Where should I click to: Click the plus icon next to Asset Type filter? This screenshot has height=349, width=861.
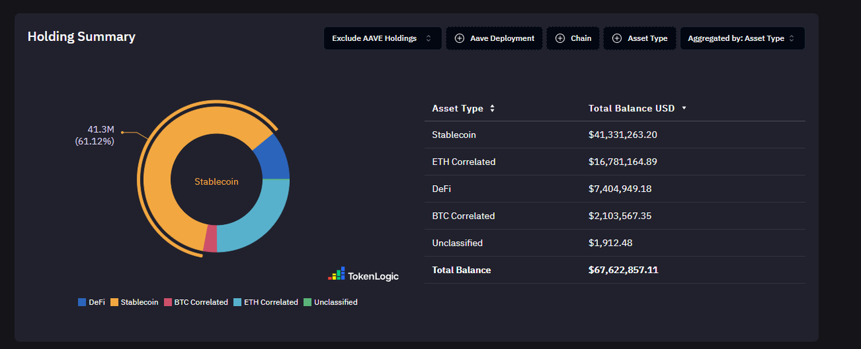coord(617,38)
